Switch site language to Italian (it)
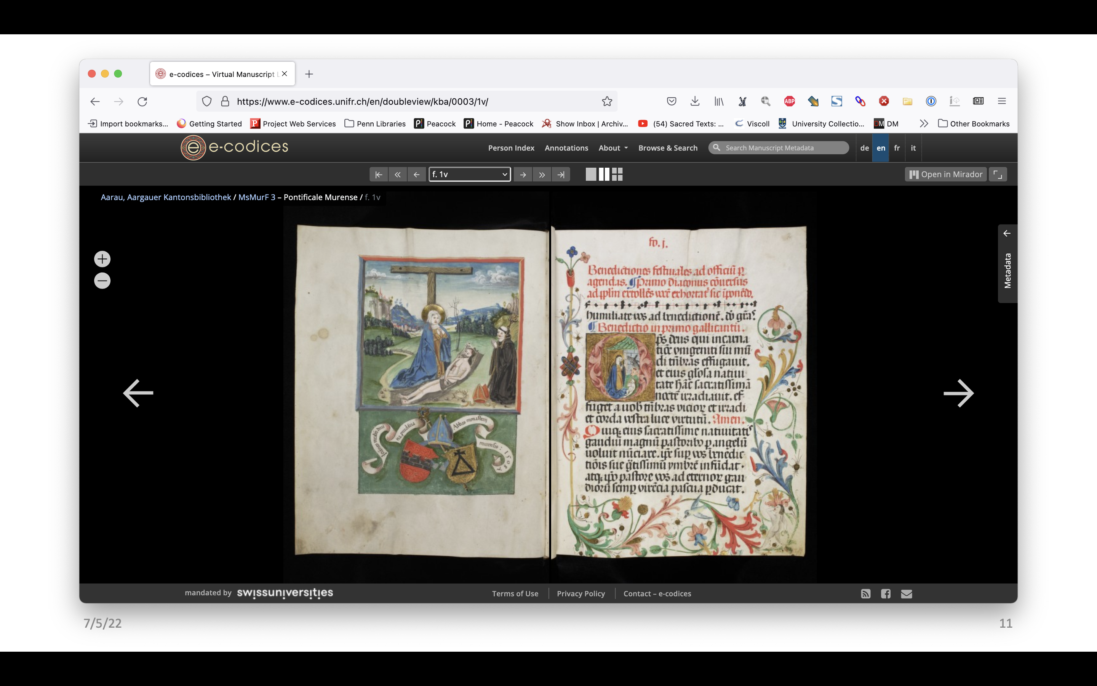Viewport: 1097px width, 686px height. coord(913,148)
